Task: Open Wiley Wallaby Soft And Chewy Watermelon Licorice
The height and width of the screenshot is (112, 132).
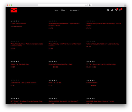Action: coord(65,45)
